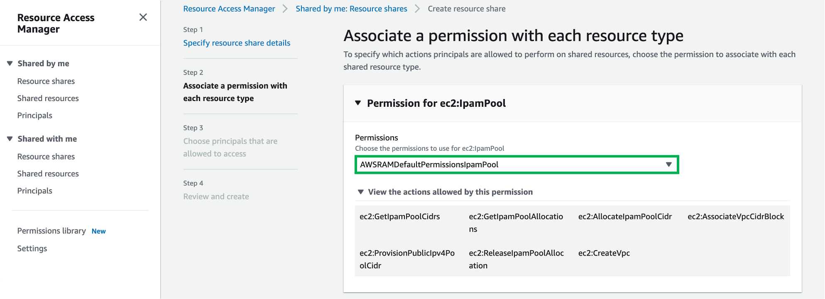Screen dimensions: 825x299
Task: Click the Review and create step label
Action: pyautogui.click(x=216, y=197)
